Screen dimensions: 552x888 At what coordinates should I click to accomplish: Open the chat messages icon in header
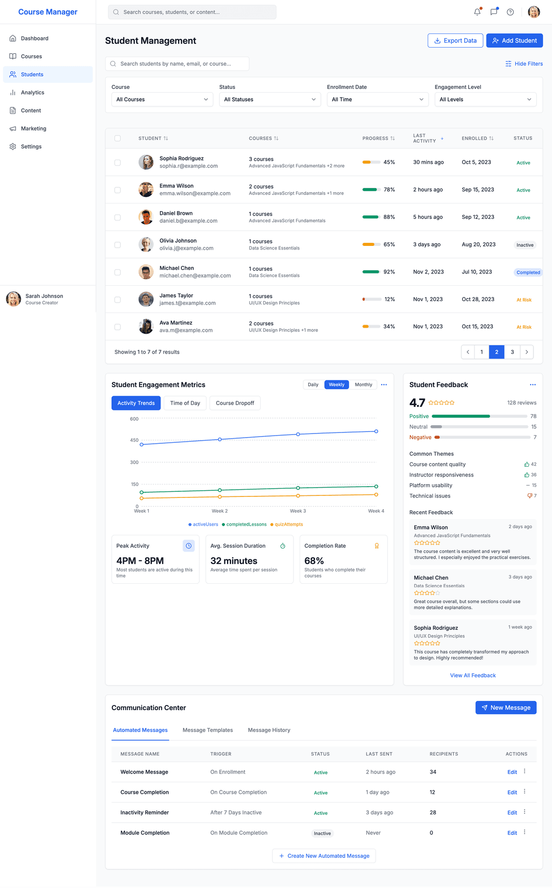coord(494,12)
